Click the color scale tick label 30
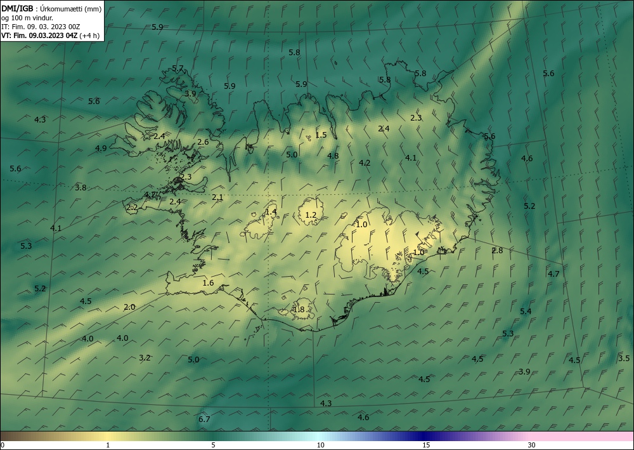Screen dimensions: 634x450 point(531,446)
